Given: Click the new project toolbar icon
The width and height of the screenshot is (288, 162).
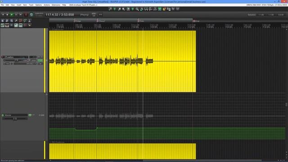Looking at the screenshot, I should pos(3,21).
